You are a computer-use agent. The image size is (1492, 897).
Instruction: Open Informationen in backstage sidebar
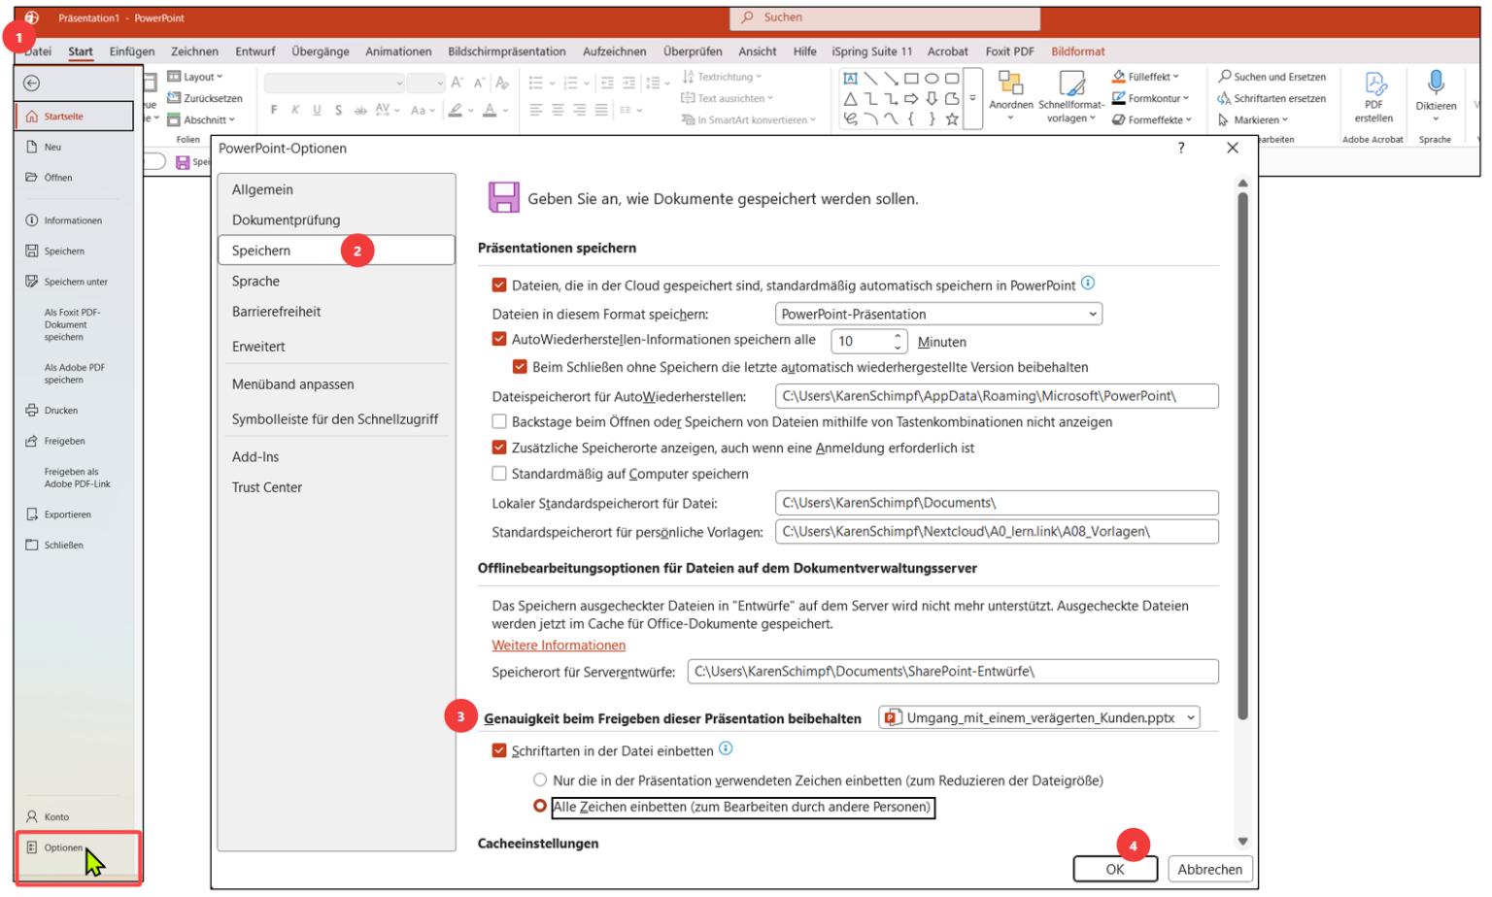pos(64,220)
